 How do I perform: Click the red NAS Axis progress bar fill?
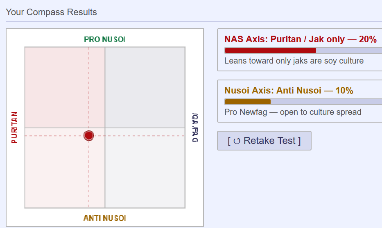270,50
